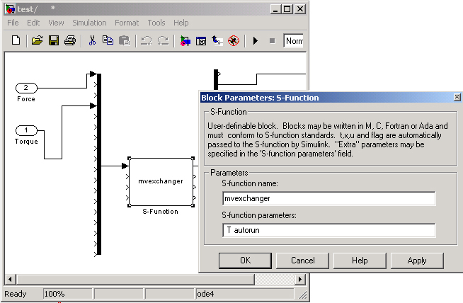Start the simulation with the play button
463x303 pixels.
point(256,41)
